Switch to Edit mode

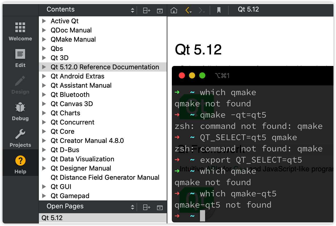(x=20, y=58)
